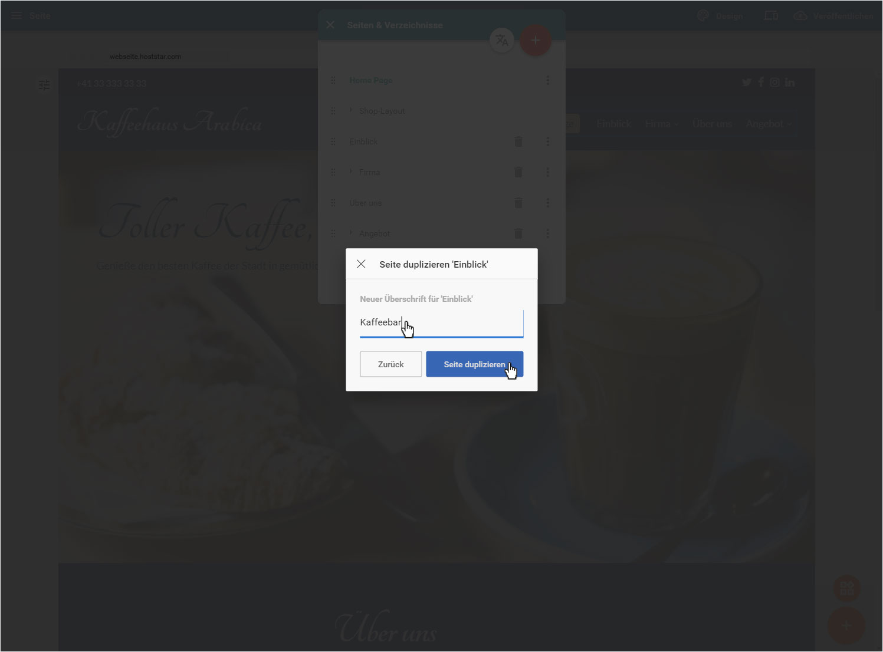Select Home Page in the pages list
Screen dimensions: 883x652
(370, 80)
